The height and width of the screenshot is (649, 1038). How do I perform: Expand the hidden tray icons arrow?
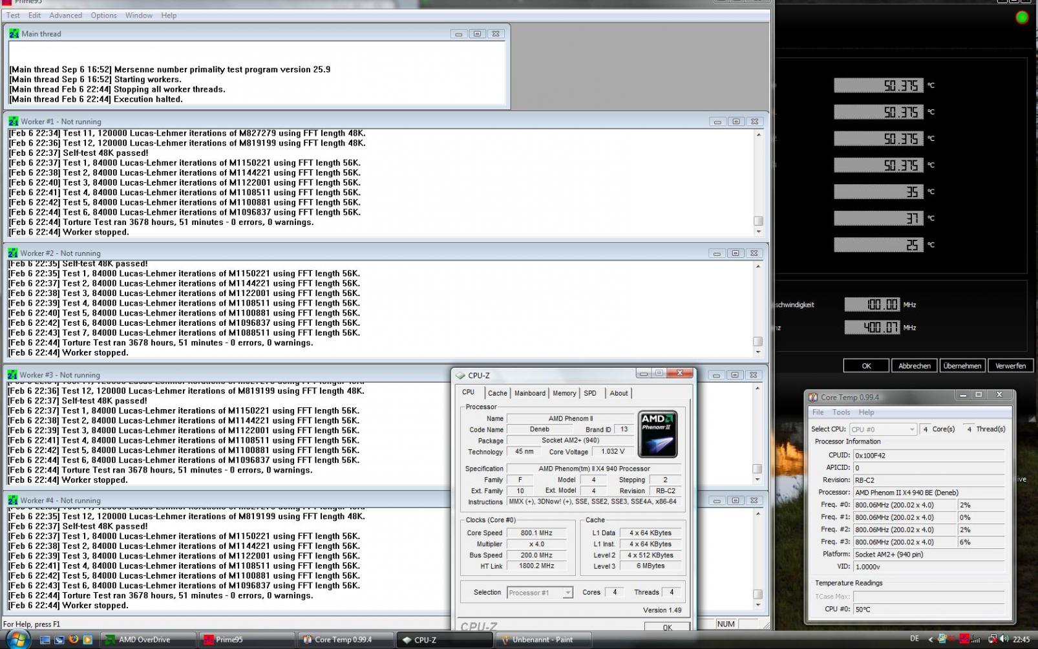931,639
